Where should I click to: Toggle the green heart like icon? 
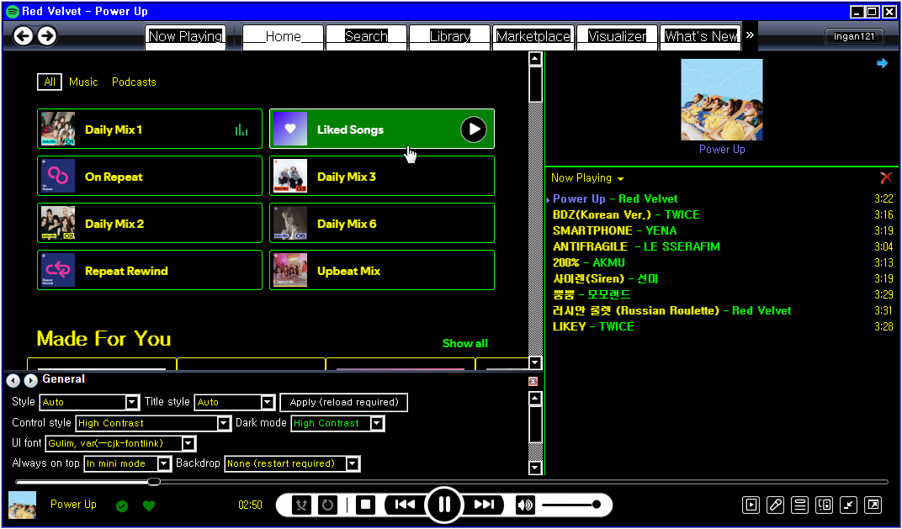pos(149,506)
